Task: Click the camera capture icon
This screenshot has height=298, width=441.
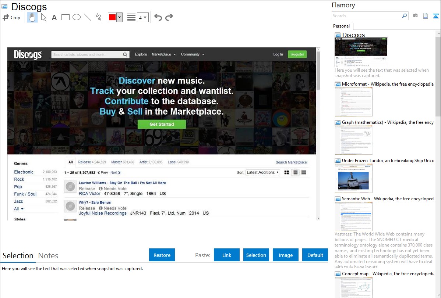Action: click(415, 16)
